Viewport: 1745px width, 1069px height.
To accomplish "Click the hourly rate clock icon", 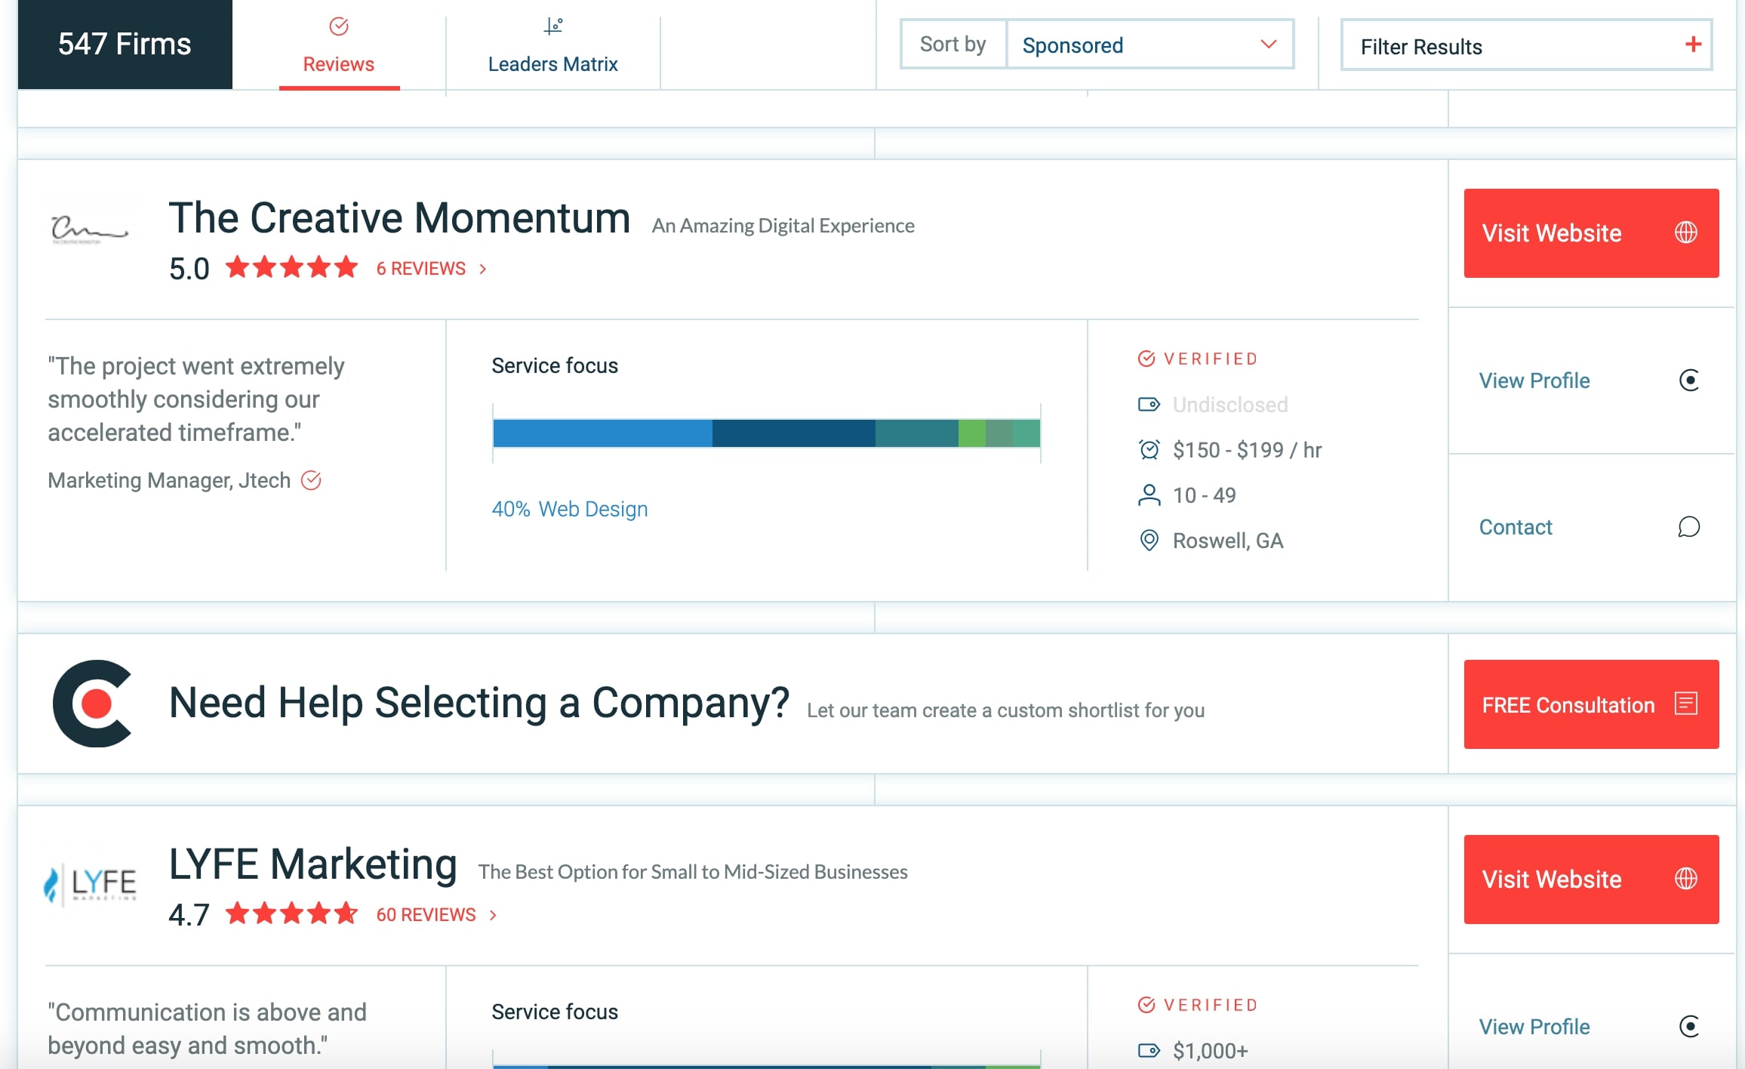I will (x=1149, y=450).
